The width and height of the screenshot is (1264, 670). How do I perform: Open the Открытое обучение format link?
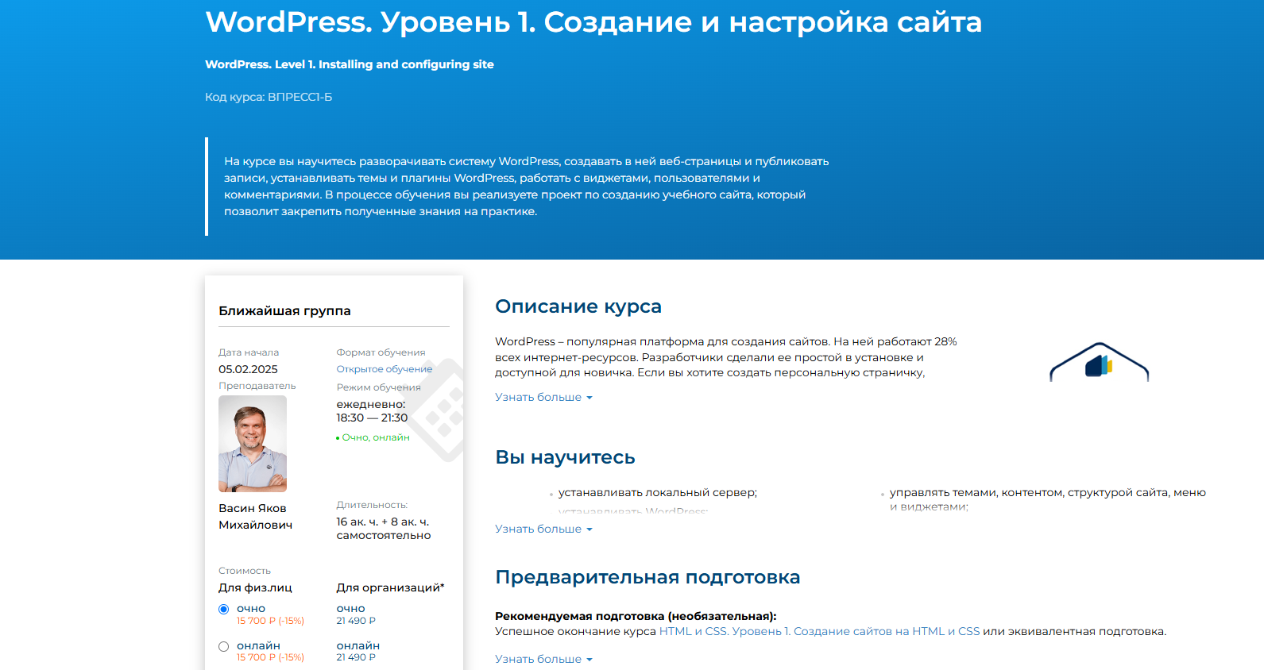pyautogui.click(x=385, y=369)
